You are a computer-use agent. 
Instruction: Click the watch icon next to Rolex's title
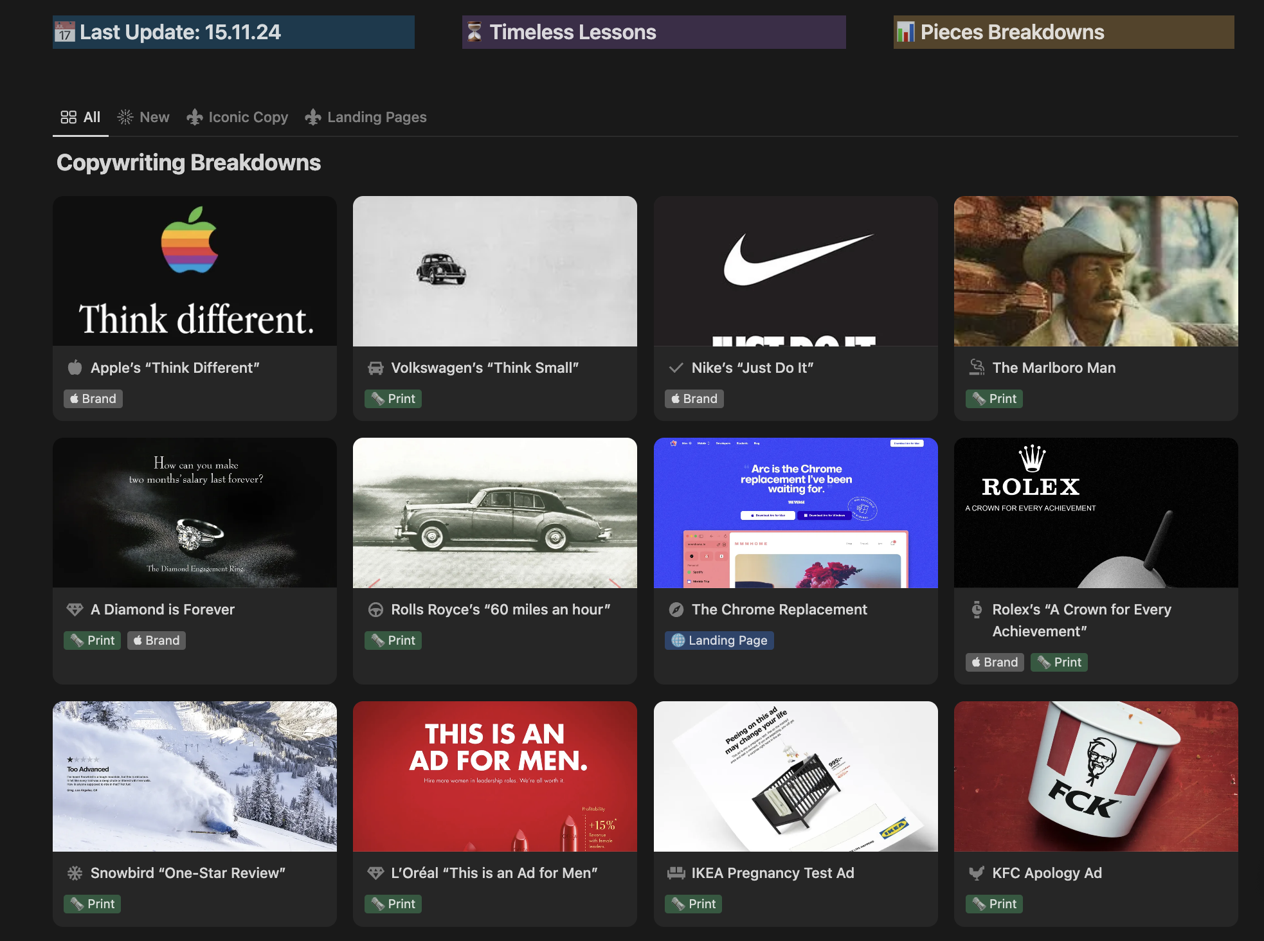(x=977, y=609)
